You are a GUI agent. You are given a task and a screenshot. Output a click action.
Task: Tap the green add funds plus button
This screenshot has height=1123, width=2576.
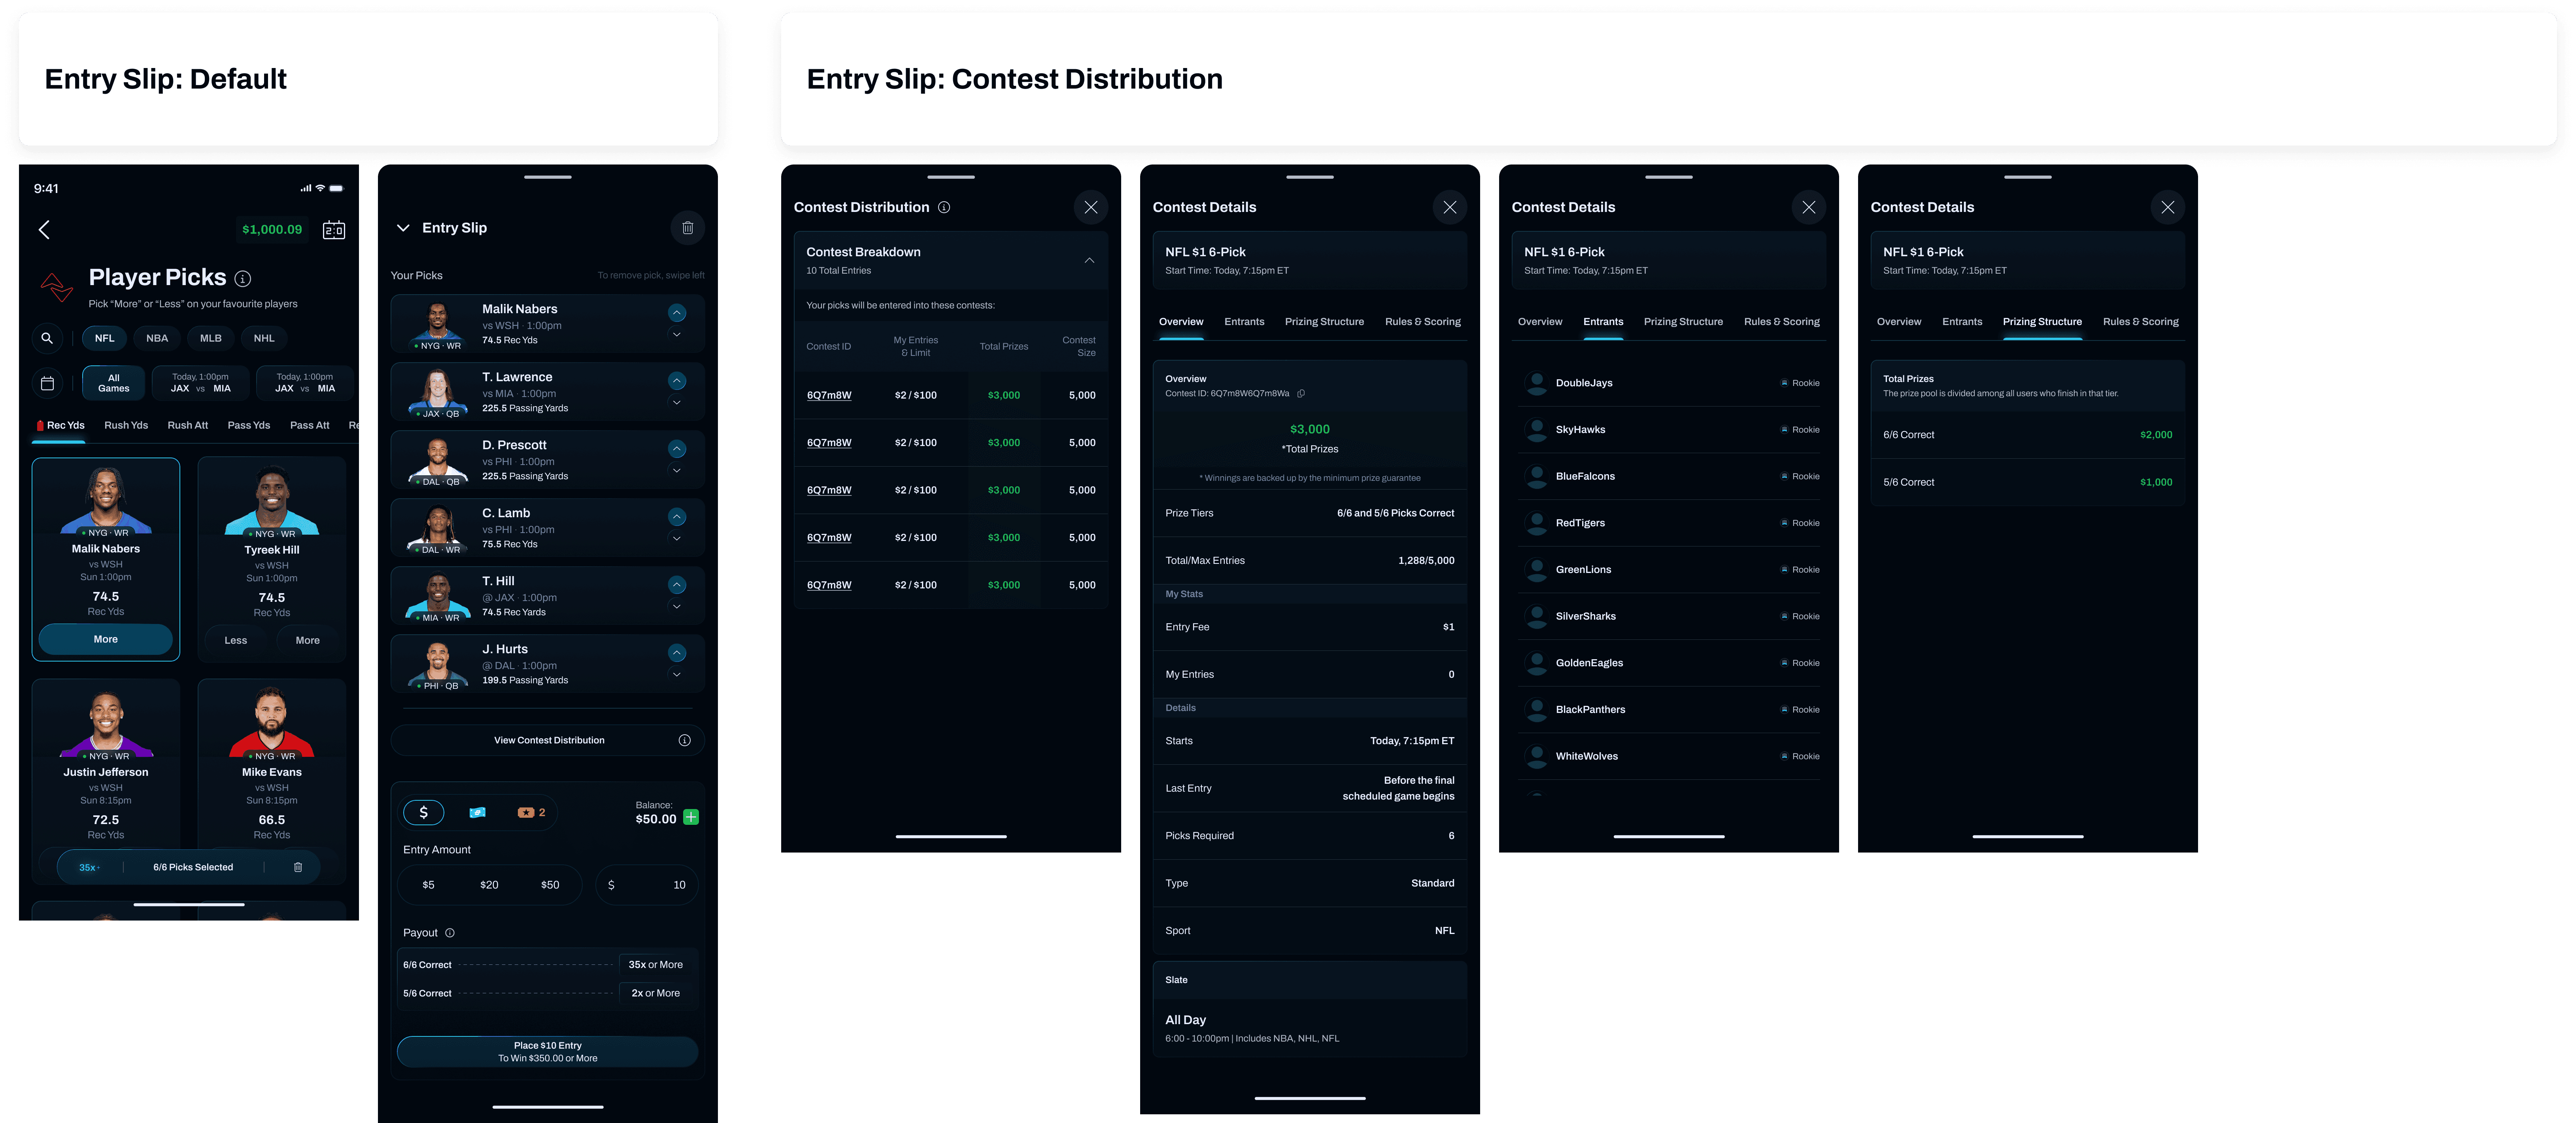[x=691, y=817]
